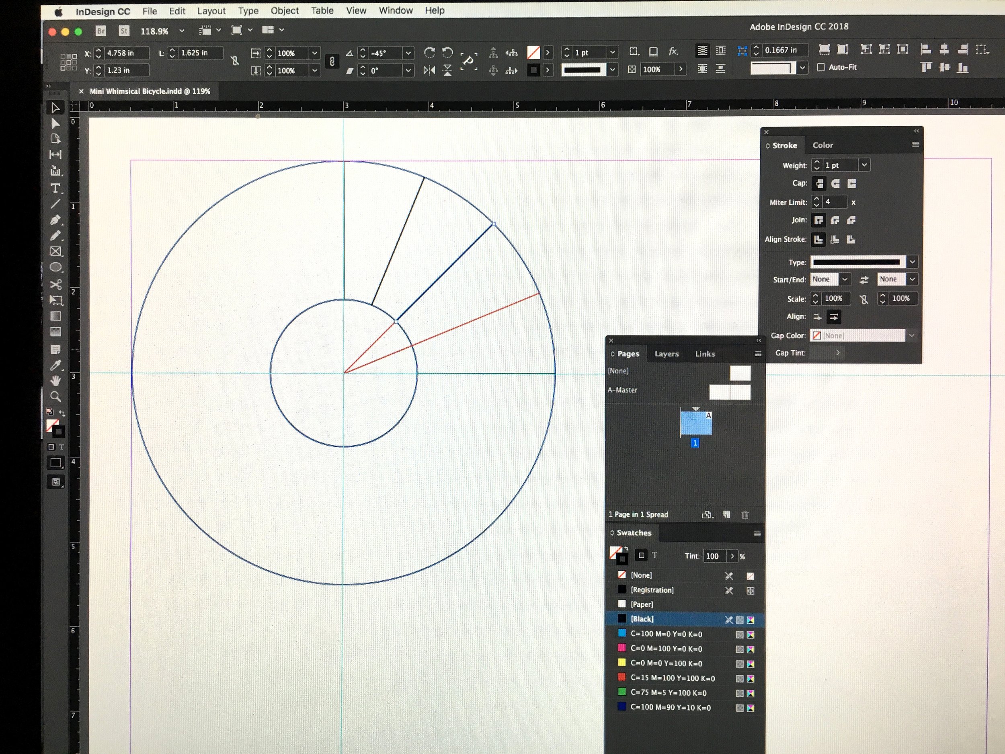This screenshot has width=1005, height=754.
Task: Align stroke to inside
Action: [835, 240]
